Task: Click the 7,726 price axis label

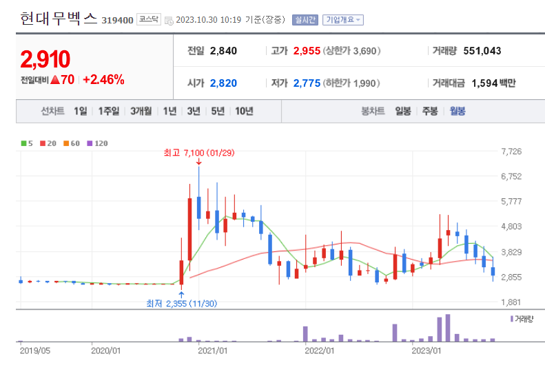Action: point(511,152)
